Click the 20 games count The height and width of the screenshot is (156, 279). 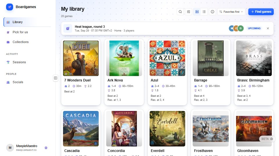pos(67,16)
